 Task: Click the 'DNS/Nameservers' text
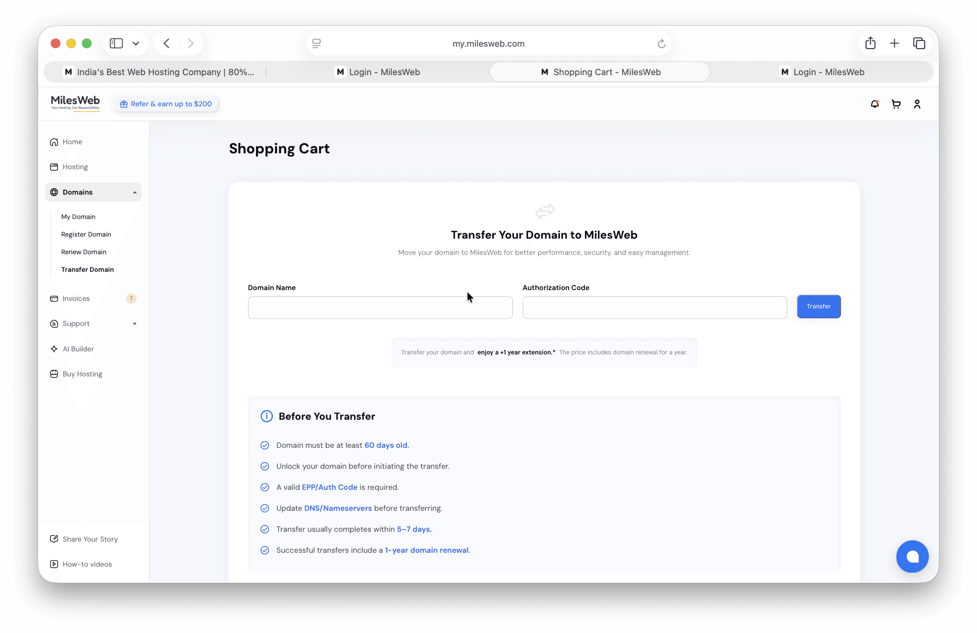(x=338, y=508)
